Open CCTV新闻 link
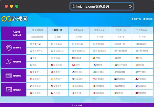Screen dimensions: 154x107 100,93
